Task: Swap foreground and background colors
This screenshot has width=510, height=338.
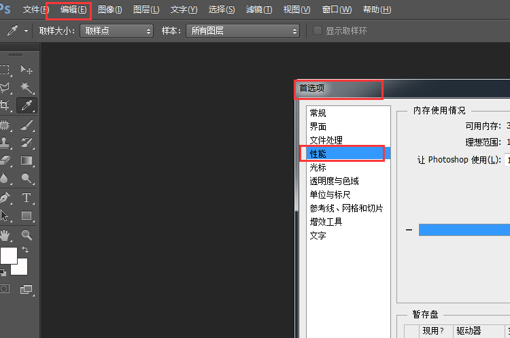Action: tap(25, 250)
